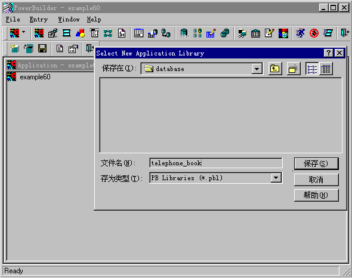Screen dimensions: 352x278
Task: Open the Table painter pencil icon
Action: pyautogui.click(x=211, y=33)
